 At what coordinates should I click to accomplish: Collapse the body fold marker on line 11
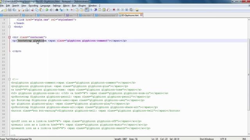point(9,27)
